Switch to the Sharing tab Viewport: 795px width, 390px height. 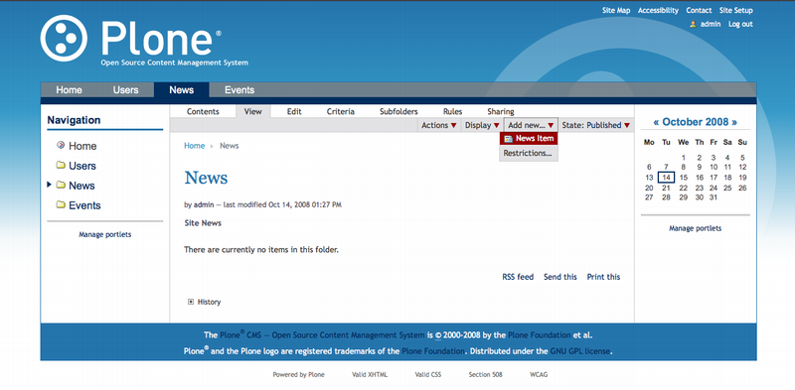point(501,111)
